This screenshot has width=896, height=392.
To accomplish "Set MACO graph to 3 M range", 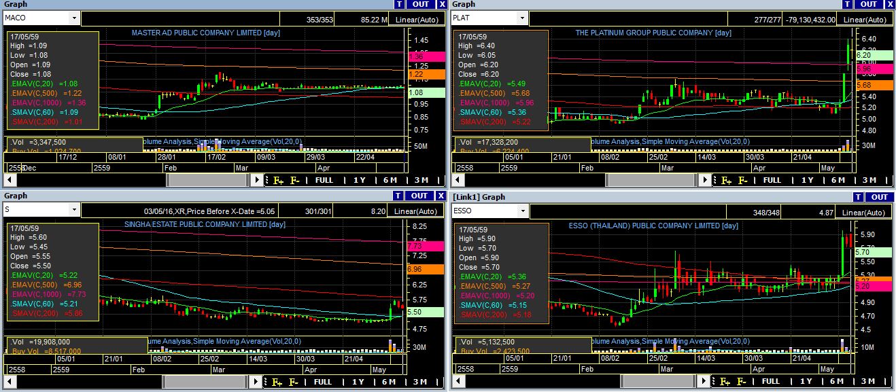I will [421, 180].
